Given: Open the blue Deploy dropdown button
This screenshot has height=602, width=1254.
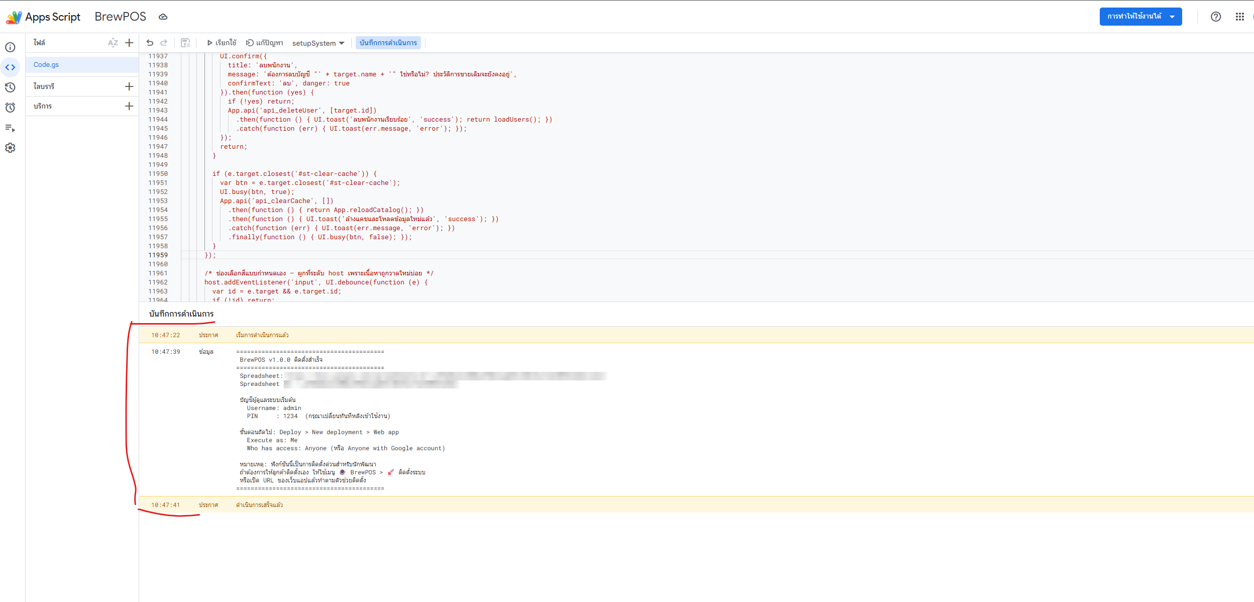Looking at the screenshot, I should coord(1140,17).
